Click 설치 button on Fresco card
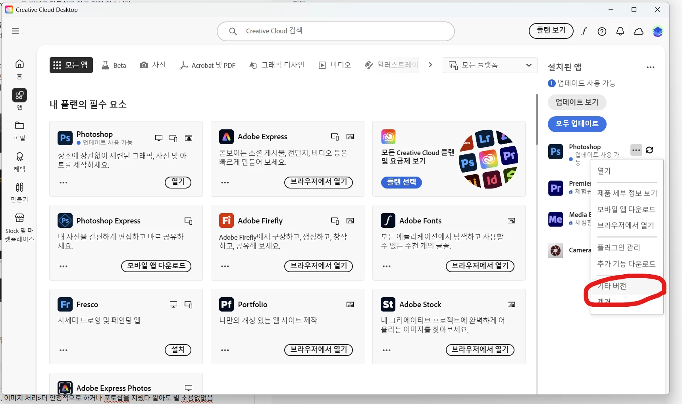Screen dimensions: 682x404 tap(178, 350)
